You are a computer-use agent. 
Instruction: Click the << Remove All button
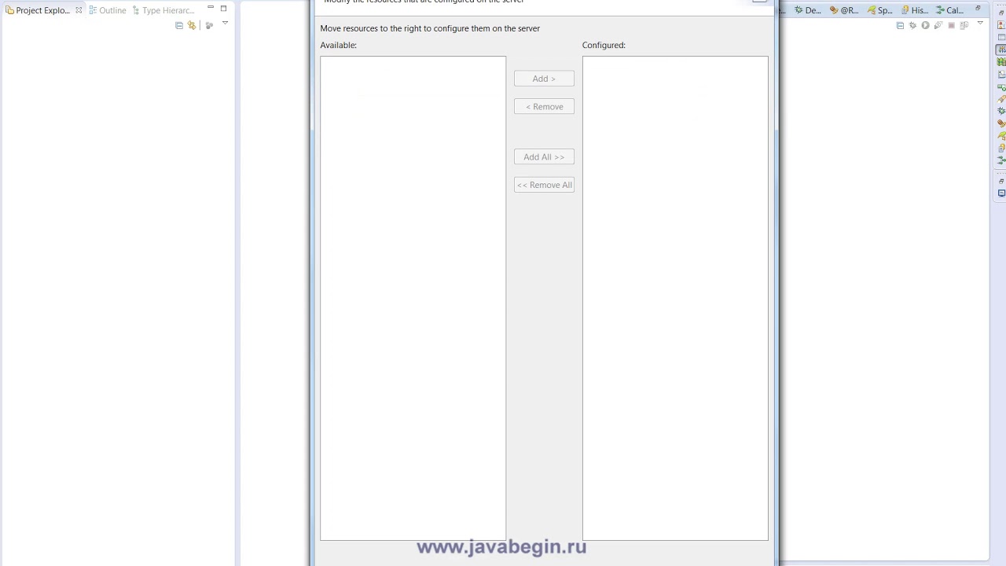[x=544, y=185]
